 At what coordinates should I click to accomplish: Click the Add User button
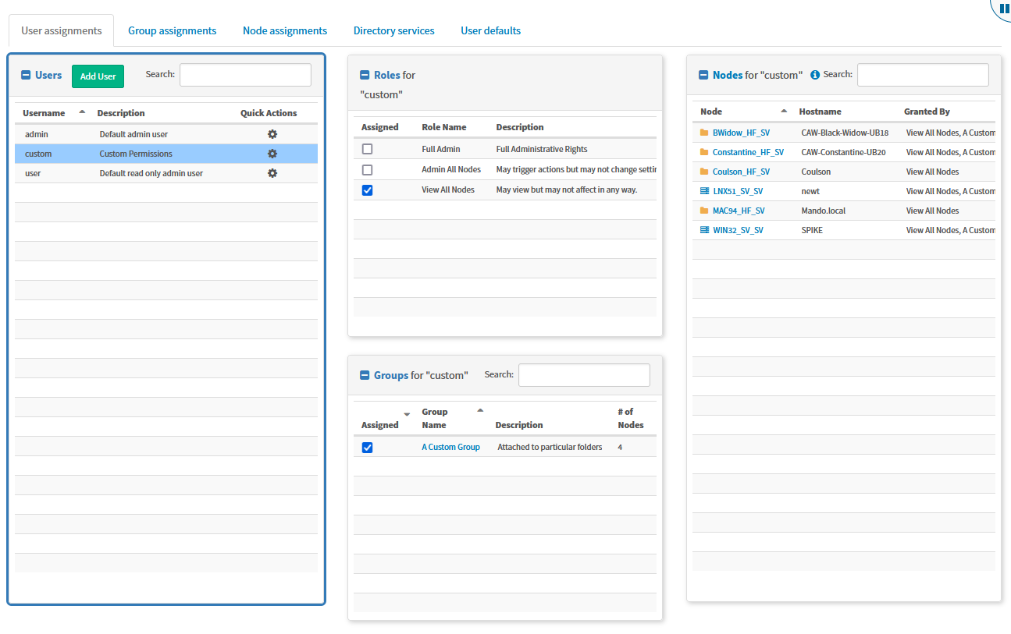click(97, 76)
